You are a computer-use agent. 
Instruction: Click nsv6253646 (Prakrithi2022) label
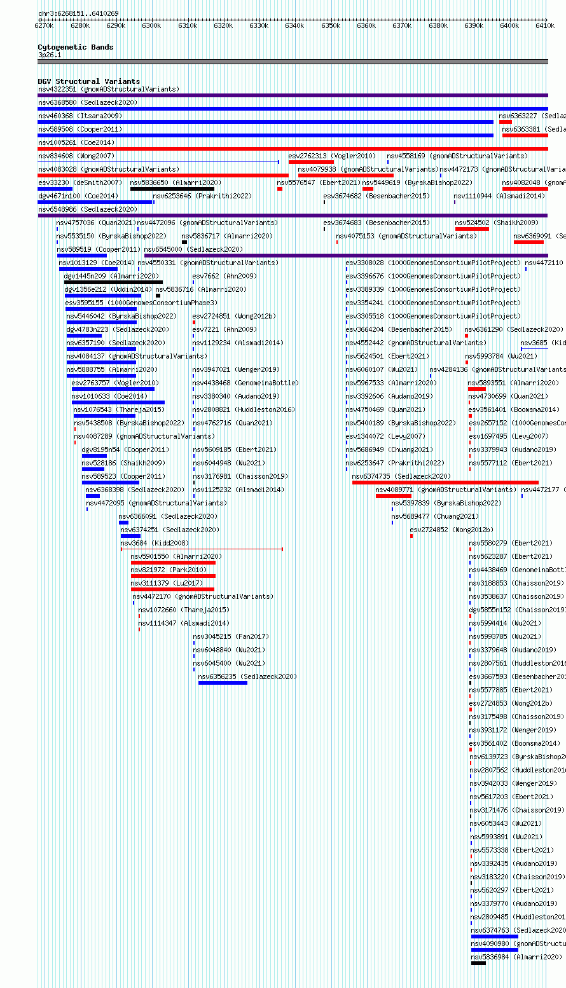[202, 196]
